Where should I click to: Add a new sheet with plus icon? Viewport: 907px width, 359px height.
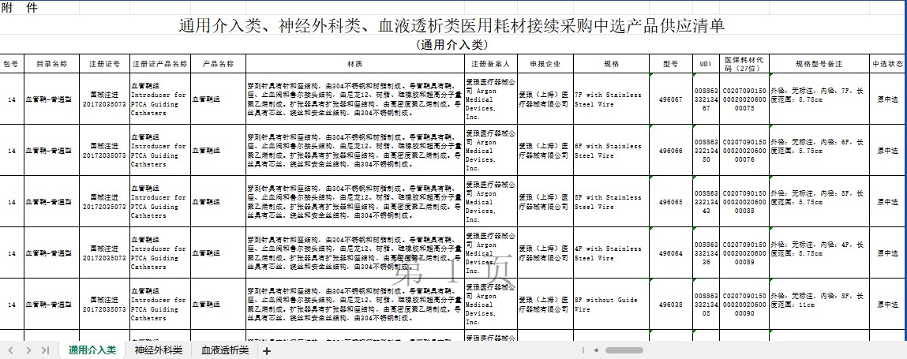click(x=266, y=351)
